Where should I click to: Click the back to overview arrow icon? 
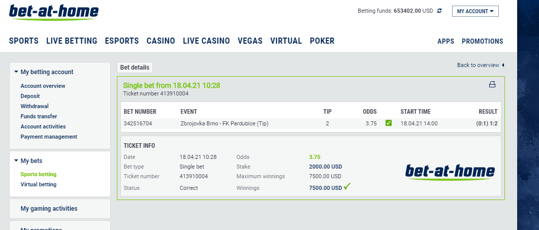[x=503, y=65]
